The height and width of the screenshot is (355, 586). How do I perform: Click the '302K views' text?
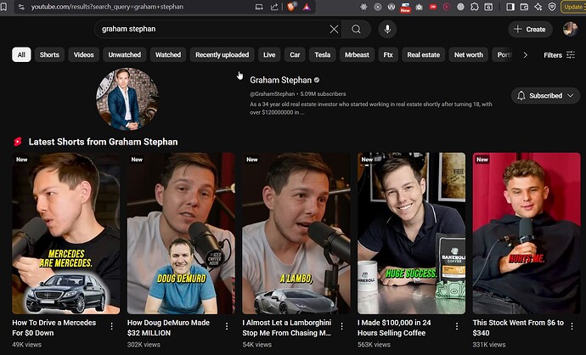(x=144, y=345)
